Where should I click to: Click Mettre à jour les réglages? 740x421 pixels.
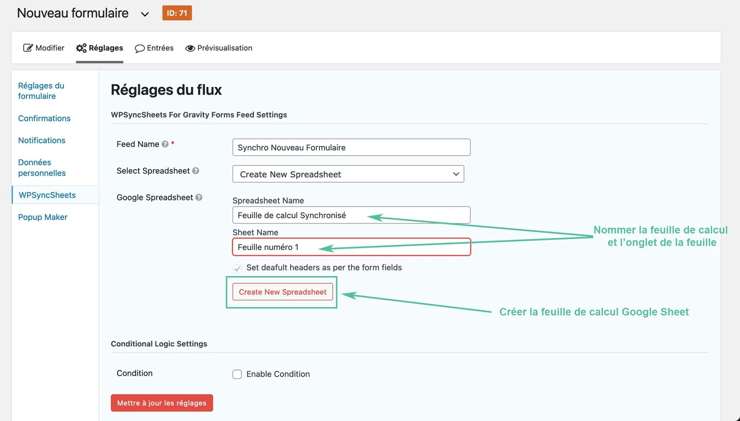[161, 403]
